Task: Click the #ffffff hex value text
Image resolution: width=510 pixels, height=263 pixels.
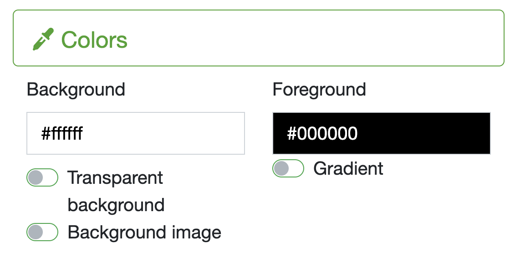Action: 62,134
